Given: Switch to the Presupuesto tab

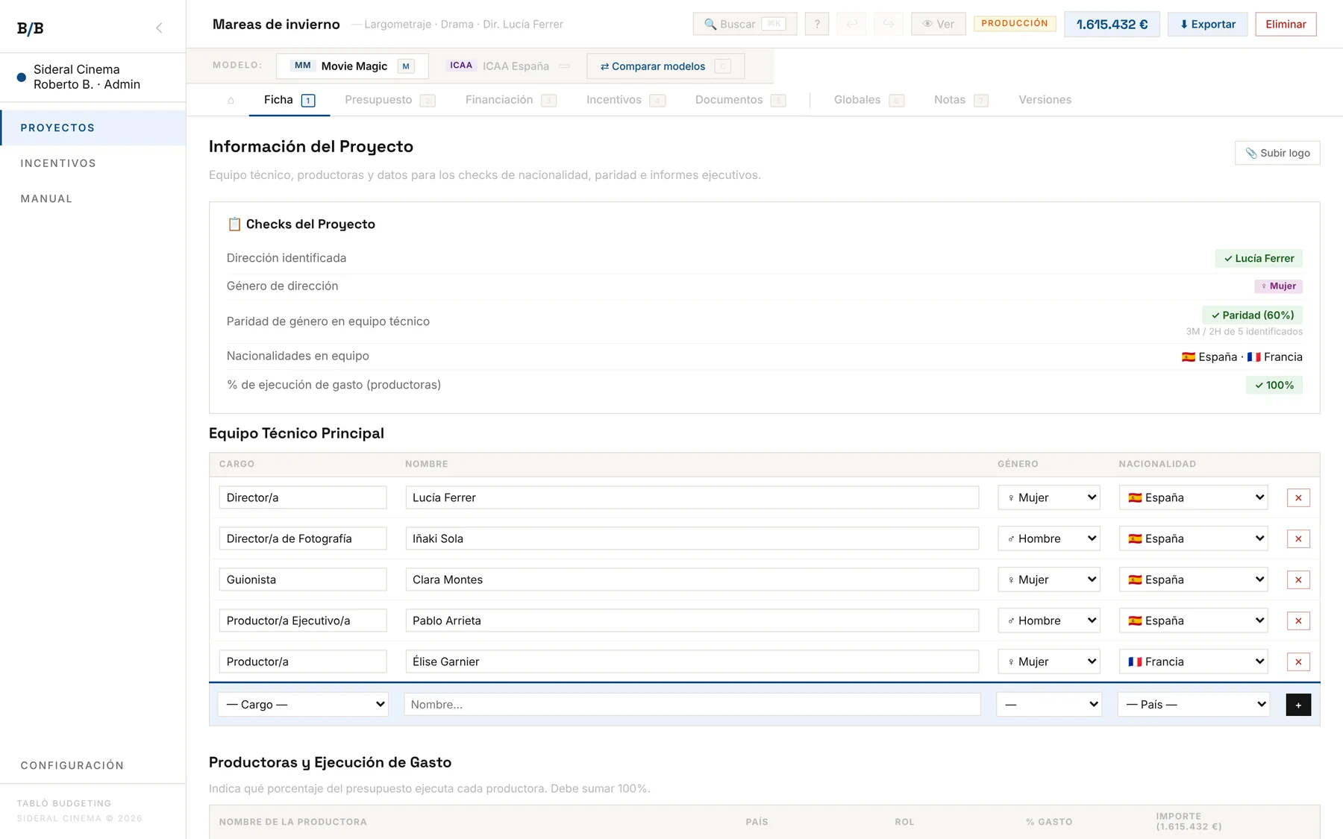Looking at the screenshot, I should 389,100.
